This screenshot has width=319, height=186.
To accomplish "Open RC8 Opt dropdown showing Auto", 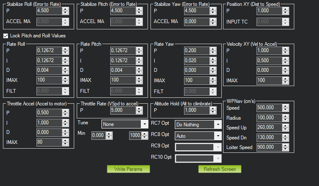I will coord(198,136).
